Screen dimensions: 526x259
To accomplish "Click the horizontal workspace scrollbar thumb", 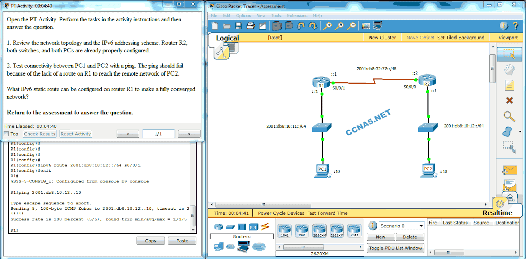I will pyautogui.click(x=263, y=204).
